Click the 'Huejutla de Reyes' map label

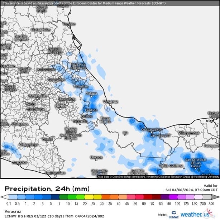click(55, 51)
